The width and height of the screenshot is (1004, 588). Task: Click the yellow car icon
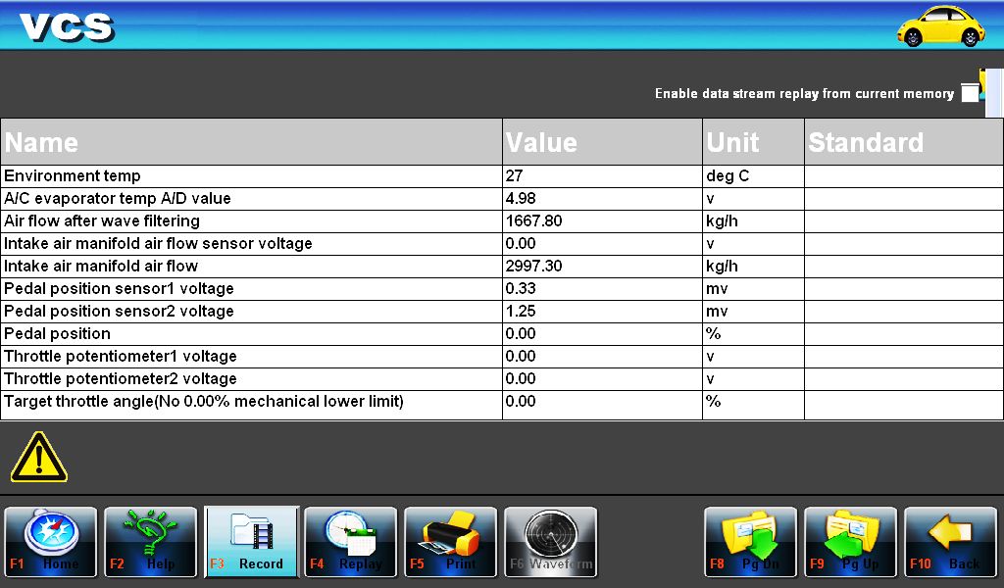[940, 26]
